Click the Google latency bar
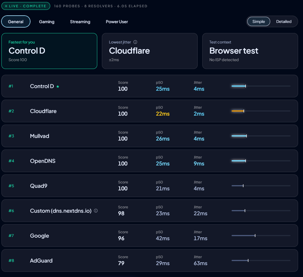303x277 pixels. coord(261,236)
